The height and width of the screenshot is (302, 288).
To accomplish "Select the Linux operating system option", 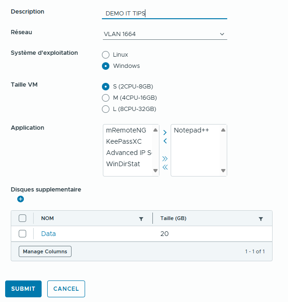I will point(106,55).
